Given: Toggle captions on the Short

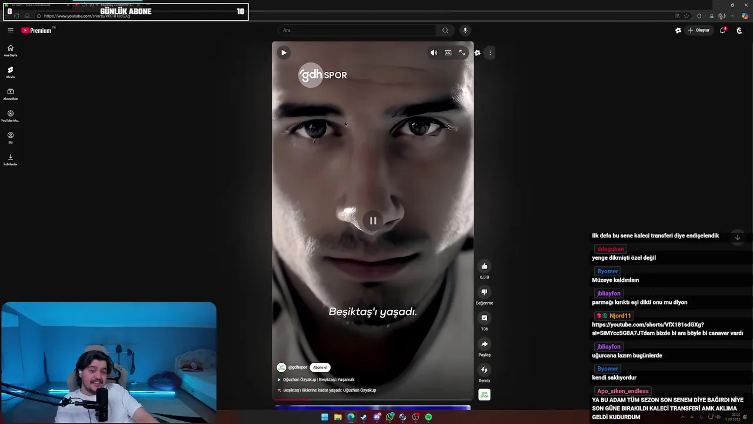Looking at the screenshot, I should point(448,52).
